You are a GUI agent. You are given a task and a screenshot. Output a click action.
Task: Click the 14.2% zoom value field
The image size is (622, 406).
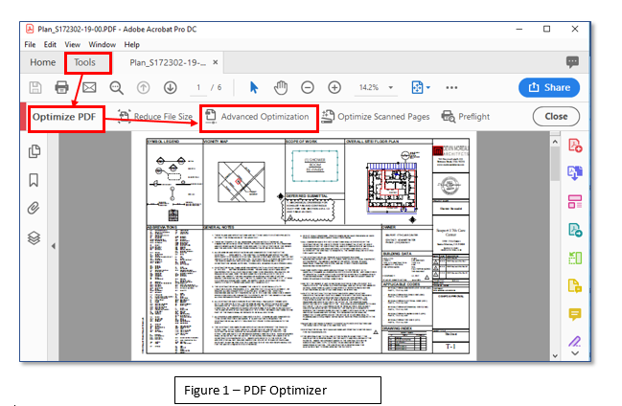369,88
